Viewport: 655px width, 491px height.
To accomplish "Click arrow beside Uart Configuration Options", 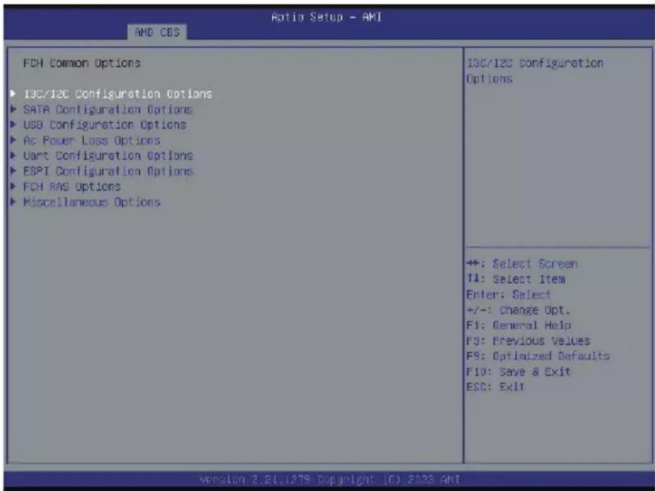I will [13, 155].
